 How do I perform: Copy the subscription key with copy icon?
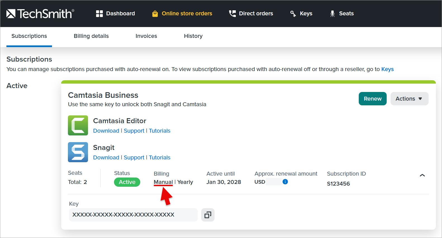coord(208,215)
